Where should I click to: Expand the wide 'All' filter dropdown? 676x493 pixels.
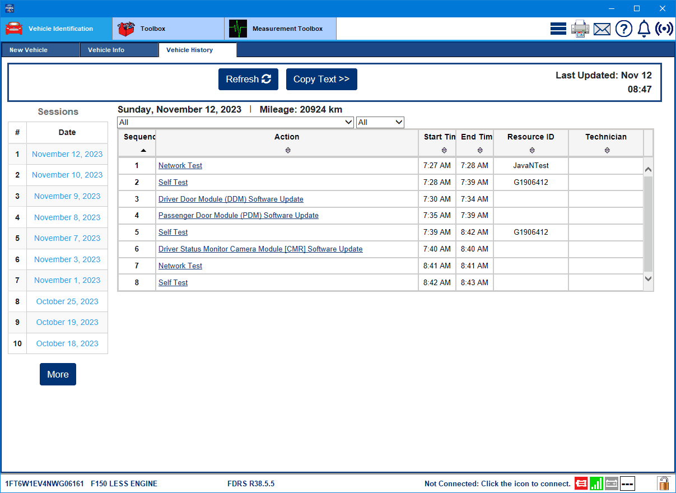[x=235, y=122]
